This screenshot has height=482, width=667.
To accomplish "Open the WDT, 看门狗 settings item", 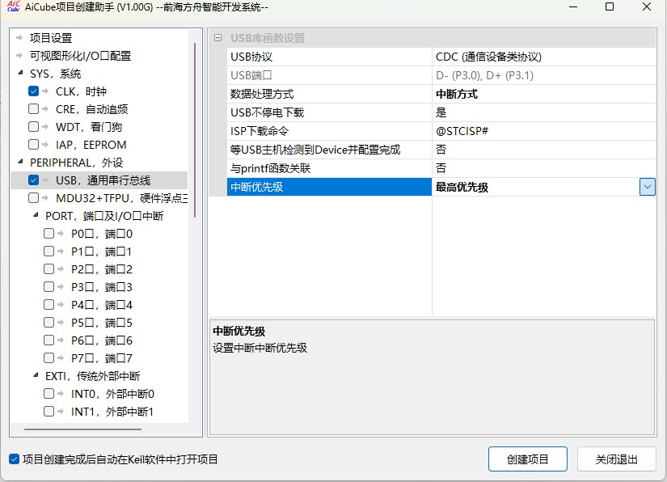I will 88,127.
